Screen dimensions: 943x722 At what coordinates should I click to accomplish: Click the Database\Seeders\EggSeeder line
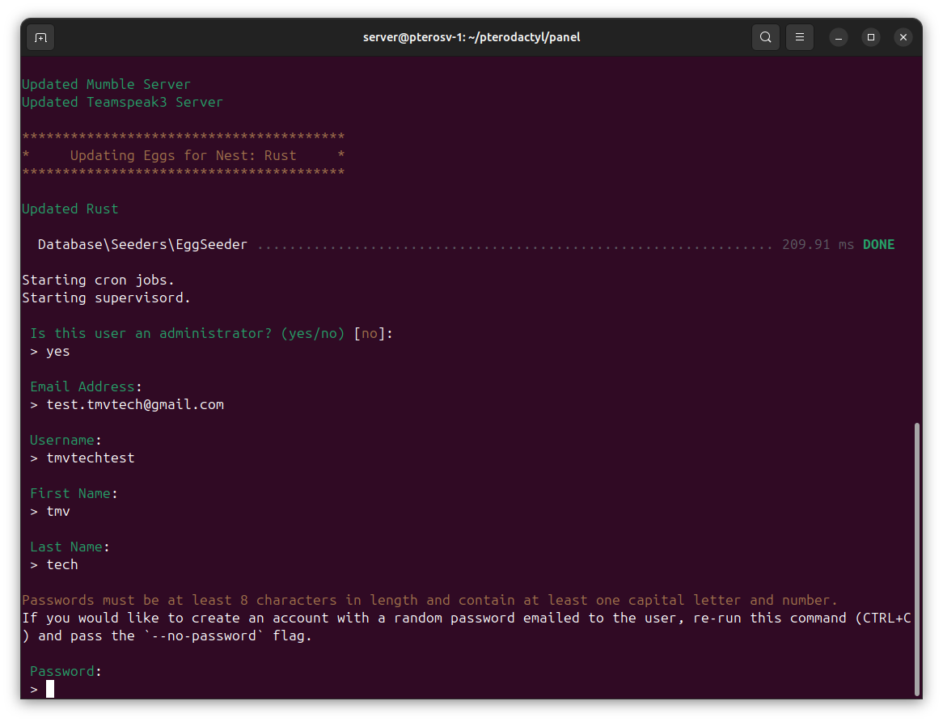click(x=142, y=243)
